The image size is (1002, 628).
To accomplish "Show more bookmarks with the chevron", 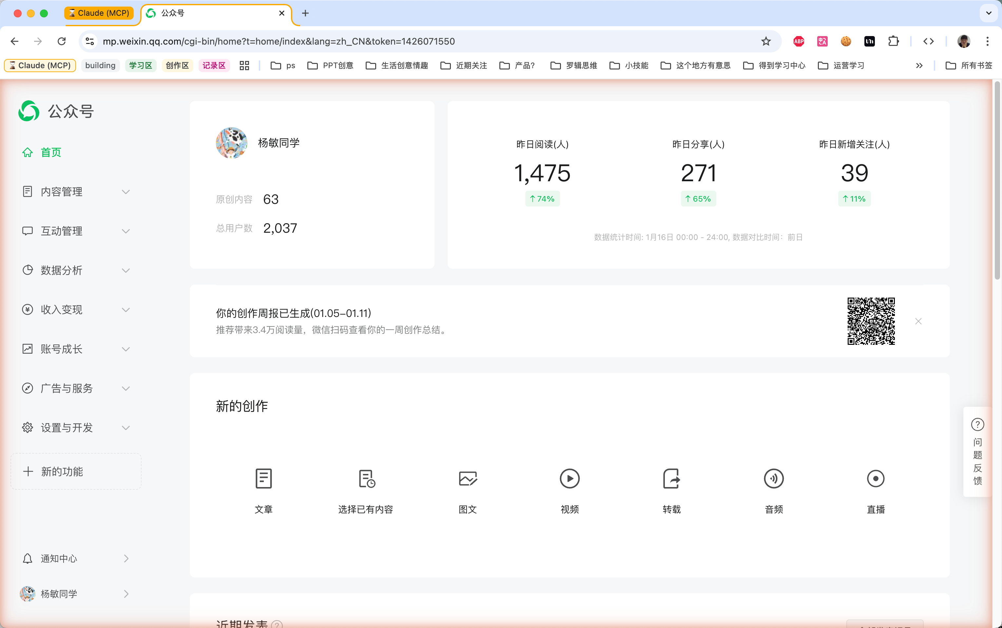I will coord(919,66).
